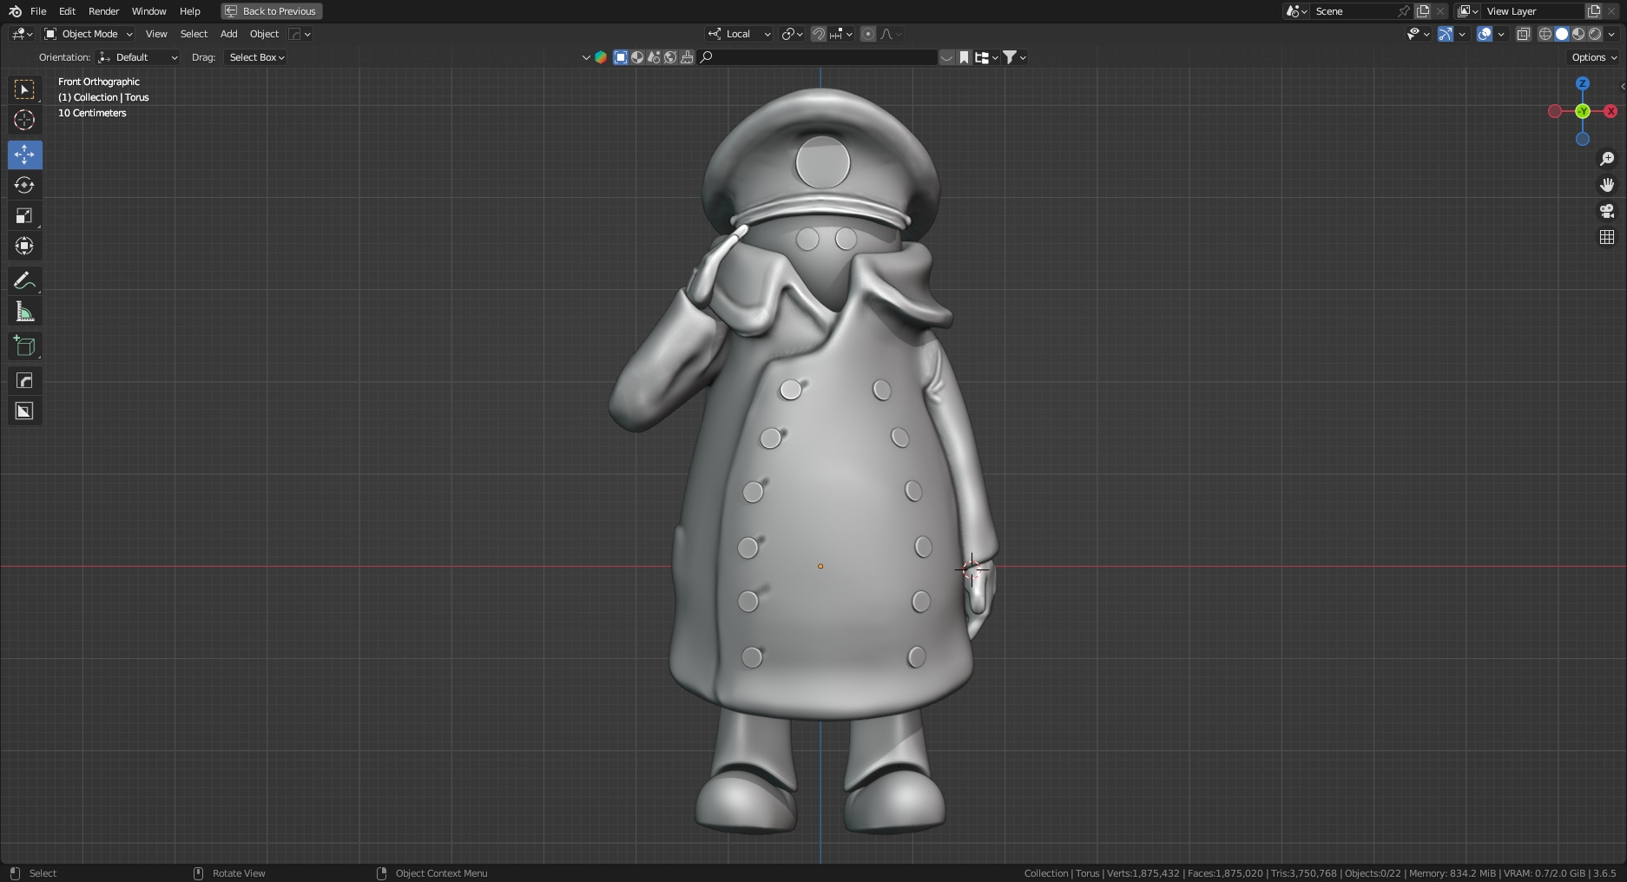The width and height of the screenshot is (1627, 882).
Task: Open the Edit menu
Action: click(67, 11)
